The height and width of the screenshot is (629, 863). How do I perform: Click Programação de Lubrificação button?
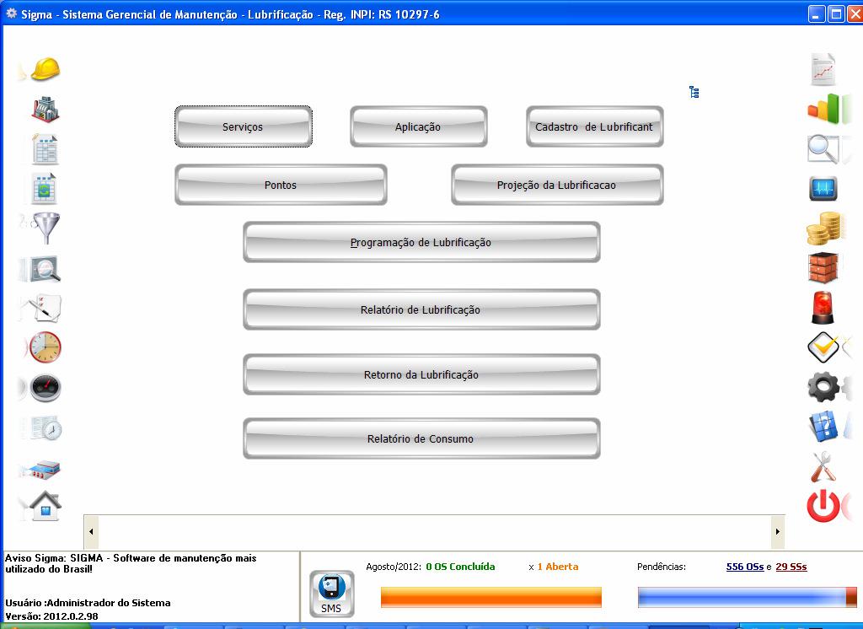click(x=421, y=242)
